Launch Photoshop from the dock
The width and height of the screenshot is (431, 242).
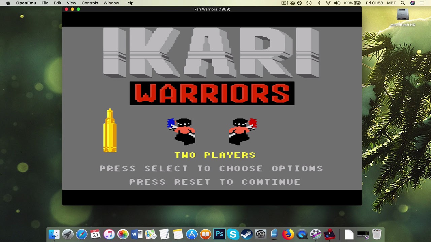tap(219, 234)
